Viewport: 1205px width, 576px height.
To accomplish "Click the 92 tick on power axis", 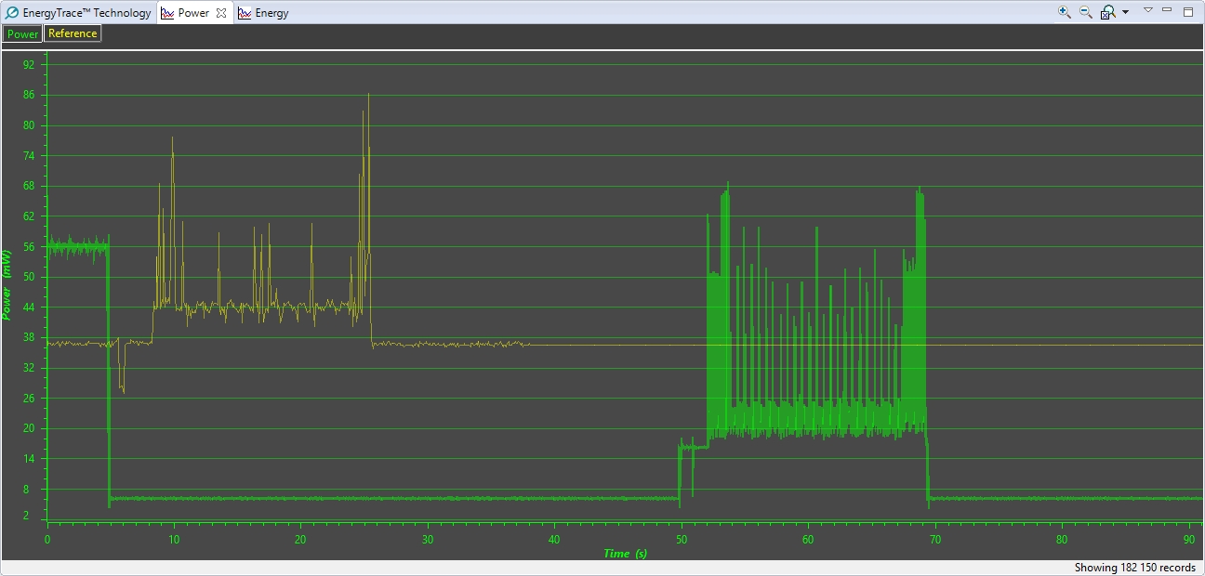I will [x=29, y=64].
